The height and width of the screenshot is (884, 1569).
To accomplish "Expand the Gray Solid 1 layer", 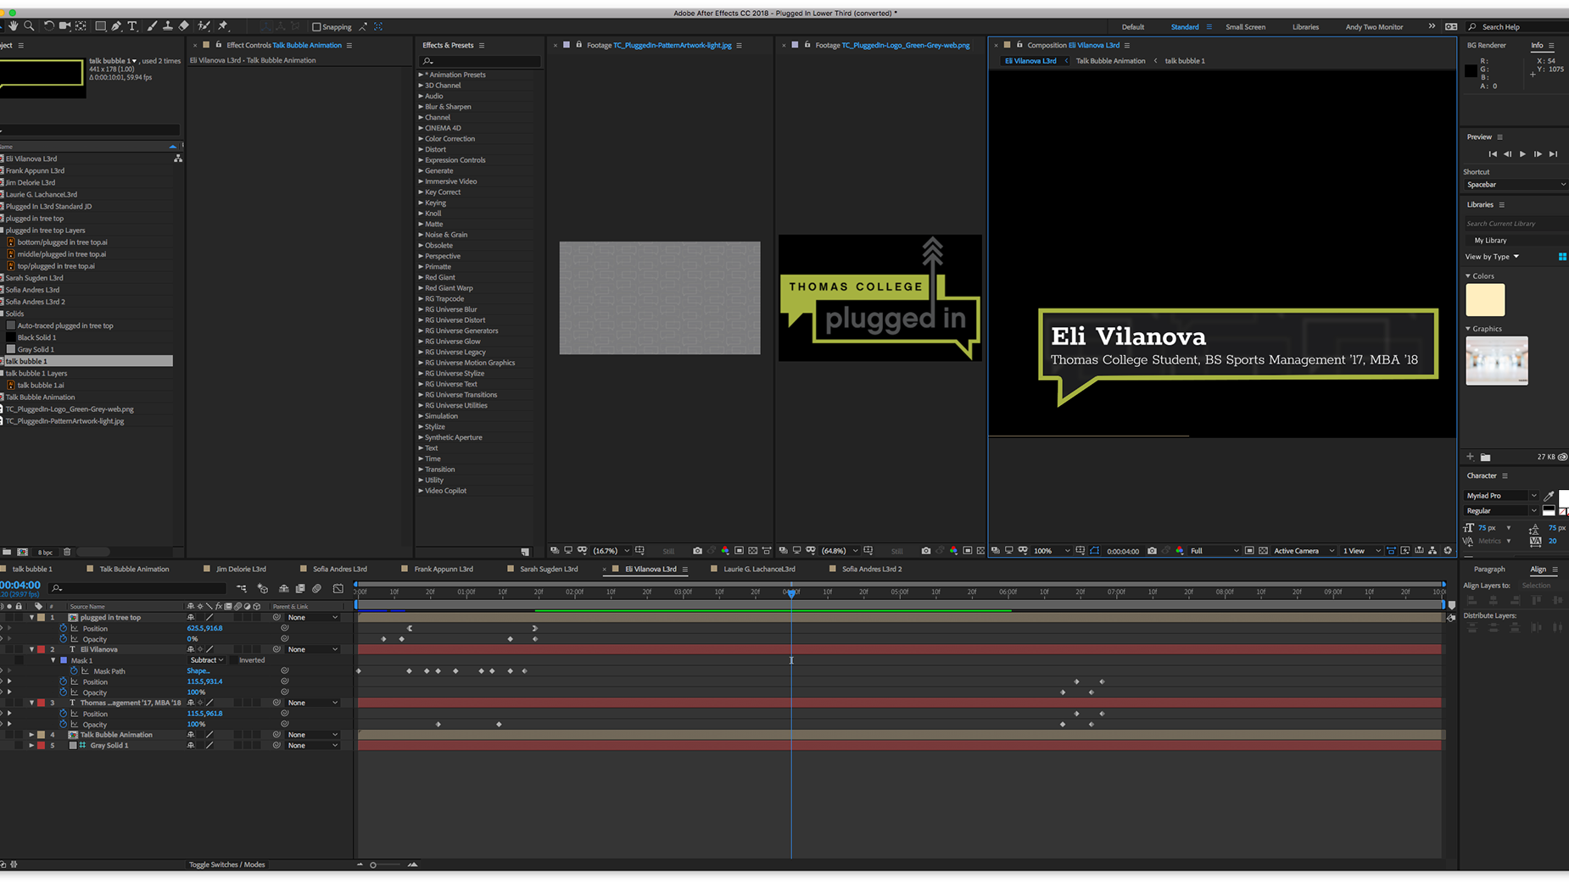I will 32,746.
